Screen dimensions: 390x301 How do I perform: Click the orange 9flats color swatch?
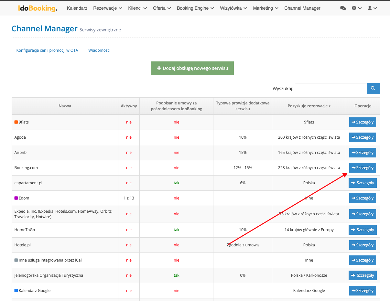click(16, 122)
